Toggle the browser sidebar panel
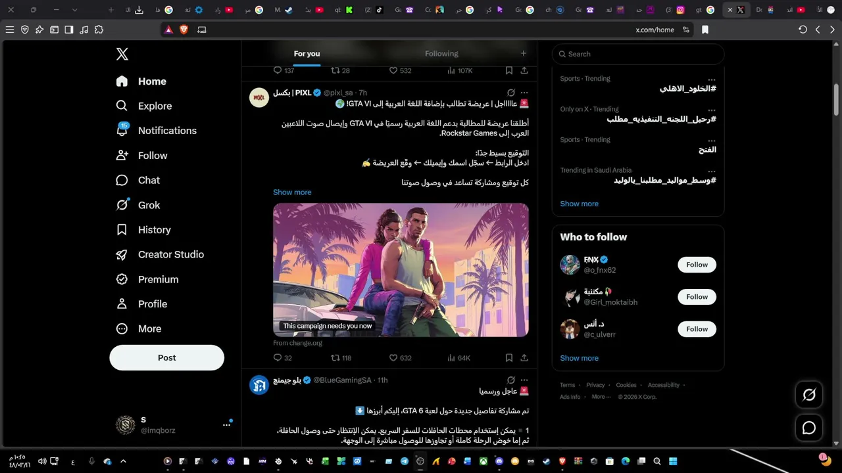 point(69,30)
